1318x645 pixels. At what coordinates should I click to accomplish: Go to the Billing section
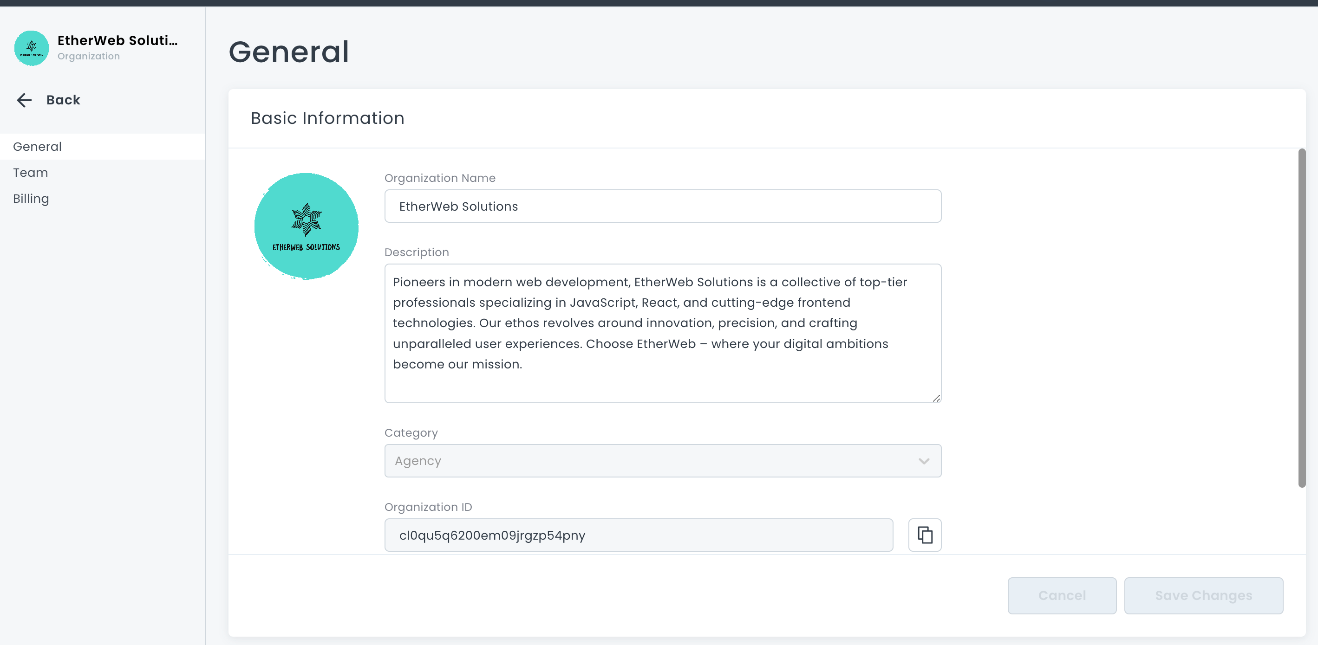(31, 199)
